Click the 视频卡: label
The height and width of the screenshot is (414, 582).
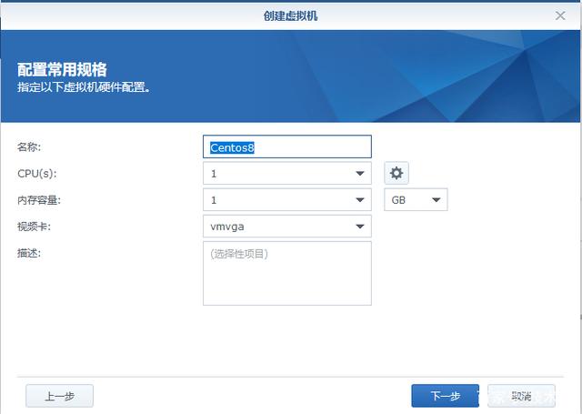pyautogui.click(x=34, y=227)
